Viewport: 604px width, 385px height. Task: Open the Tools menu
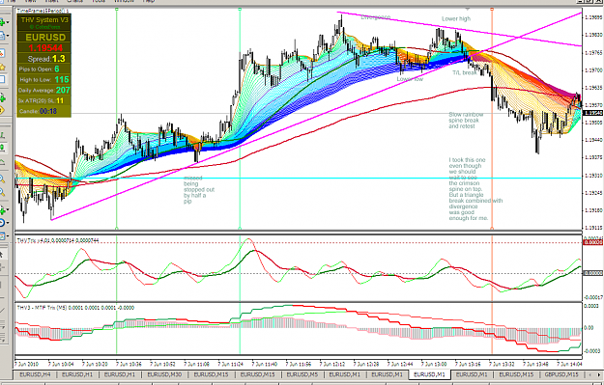[99, 1]
